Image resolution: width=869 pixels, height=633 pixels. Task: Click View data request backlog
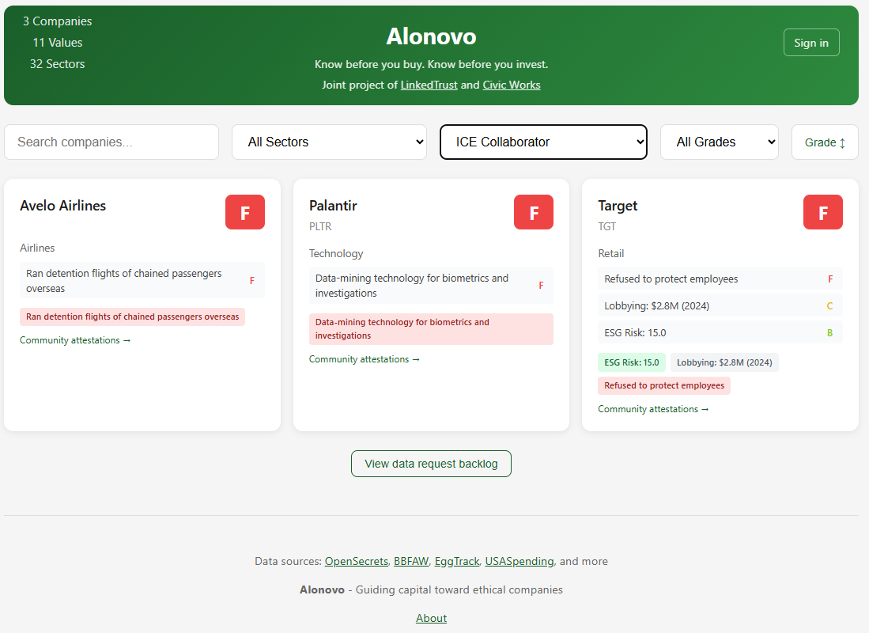(x=431, y=464)
